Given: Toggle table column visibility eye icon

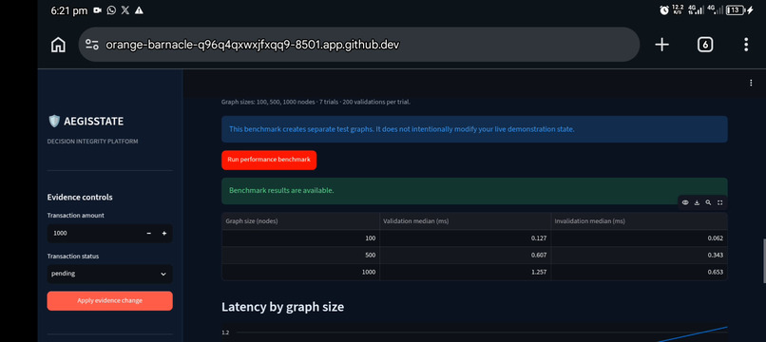Looking at the screenshot, I should coord(685,202).
